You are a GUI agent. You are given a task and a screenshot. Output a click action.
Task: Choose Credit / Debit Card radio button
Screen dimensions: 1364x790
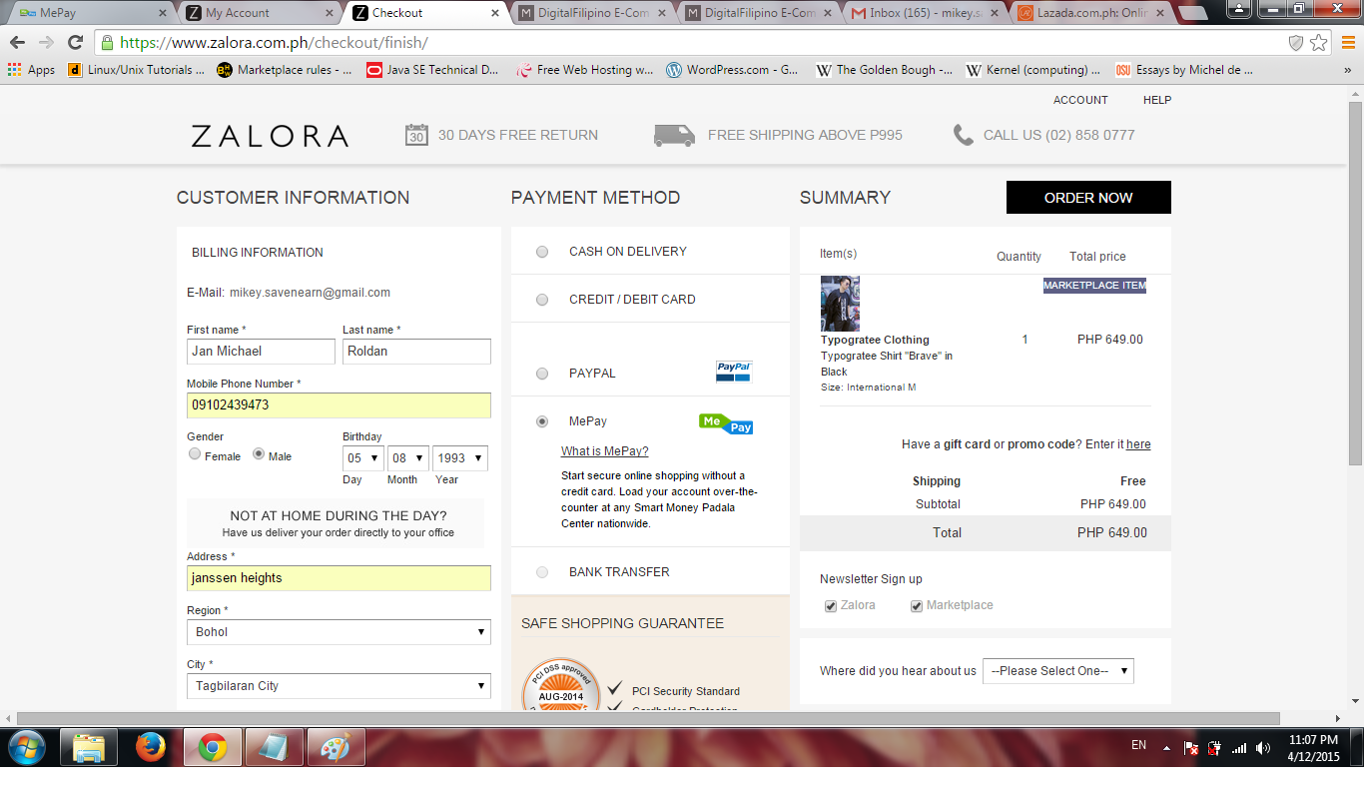pos(542,300)
